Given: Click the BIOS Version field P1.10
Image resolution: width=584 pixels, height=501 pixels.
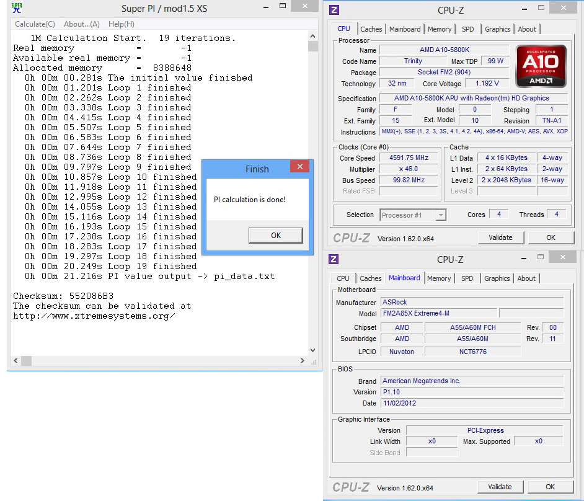Looking at the screenshot, I should click(472, 392).
